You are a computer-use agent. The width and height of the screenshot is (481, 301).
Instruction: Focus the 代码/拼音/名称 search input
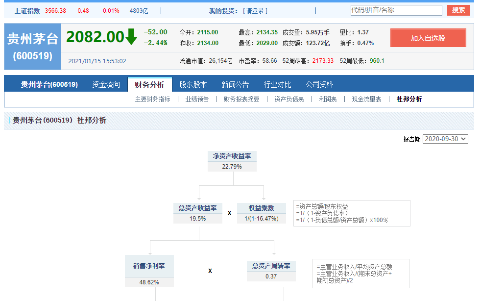point(396,10)
